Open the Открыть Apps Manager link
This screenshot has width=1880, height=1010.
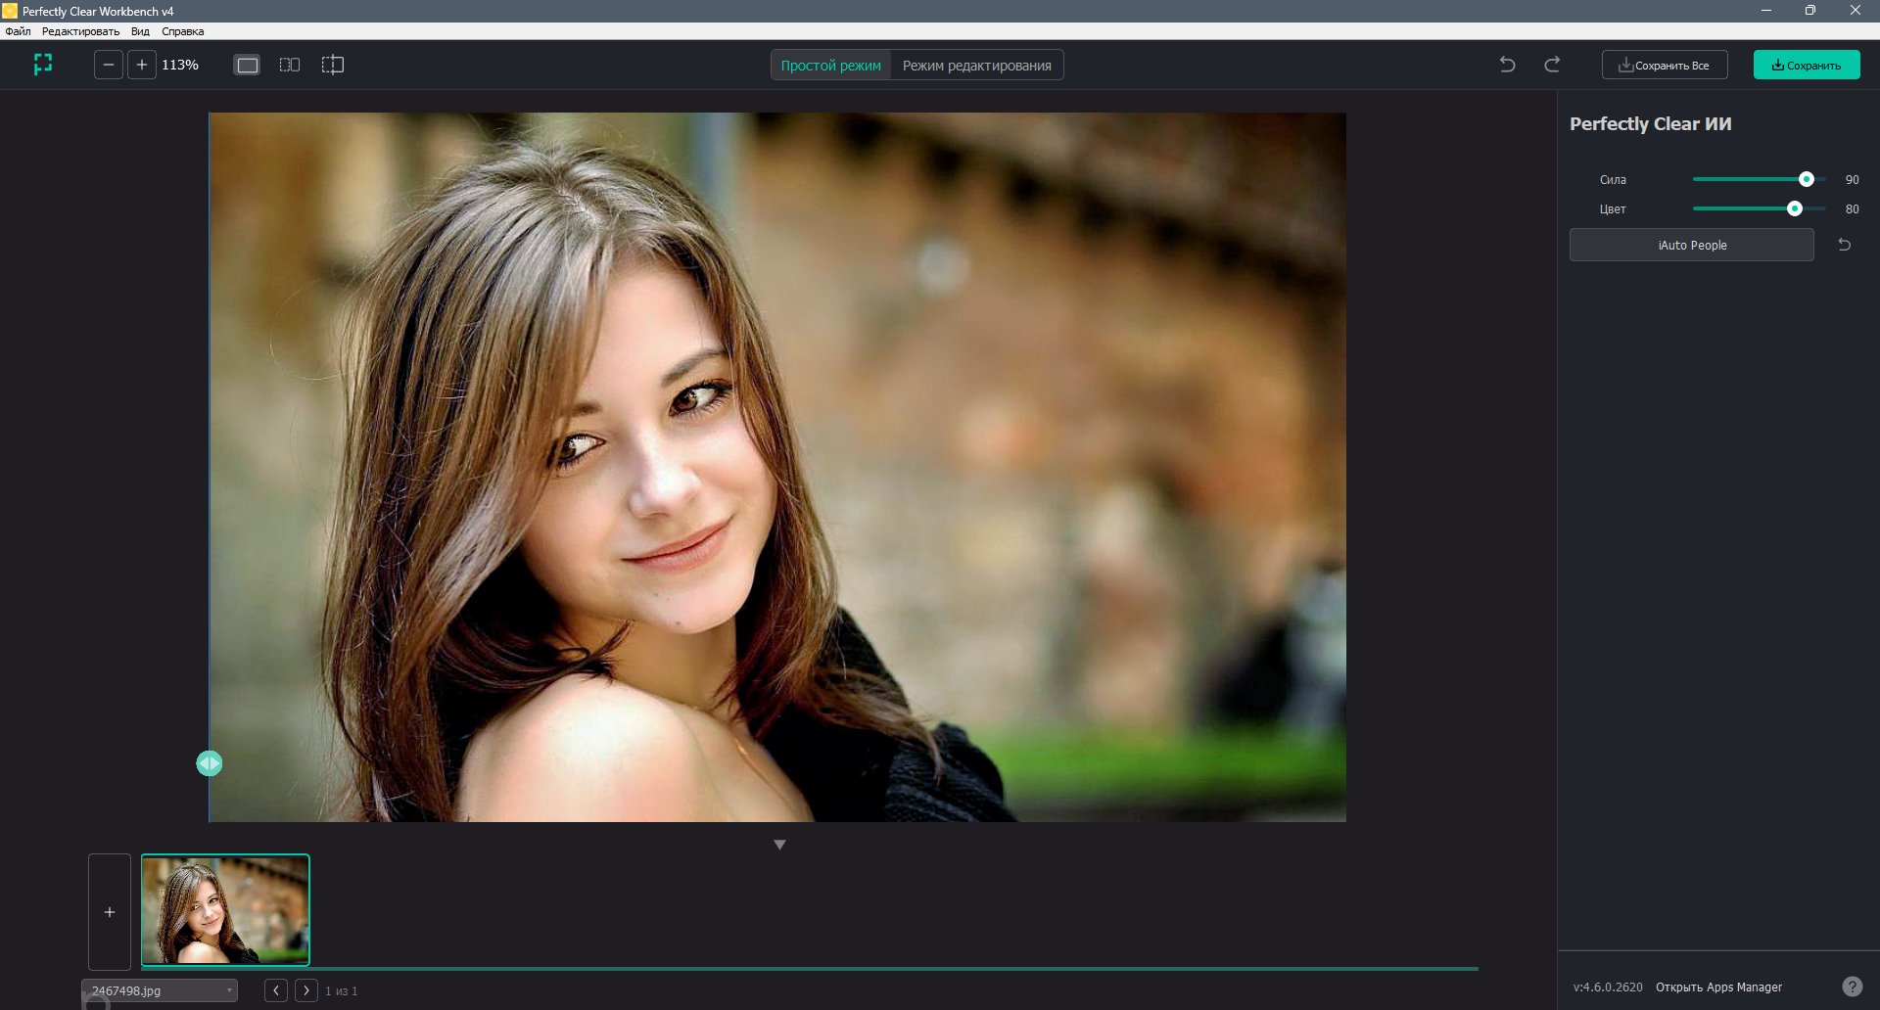tap(1718, 987)
